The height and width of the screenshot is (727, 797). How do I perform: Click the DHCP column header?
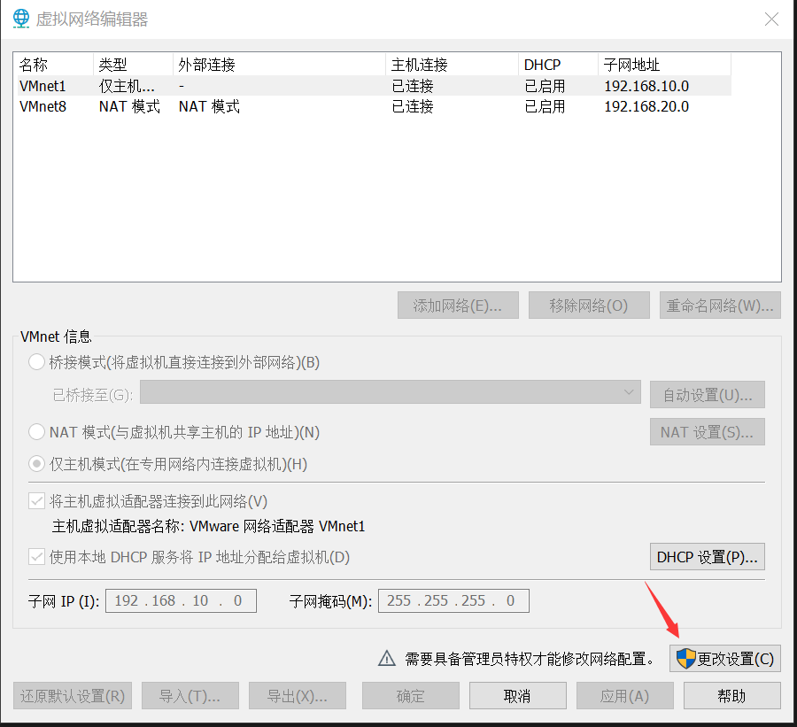(558, 65)
